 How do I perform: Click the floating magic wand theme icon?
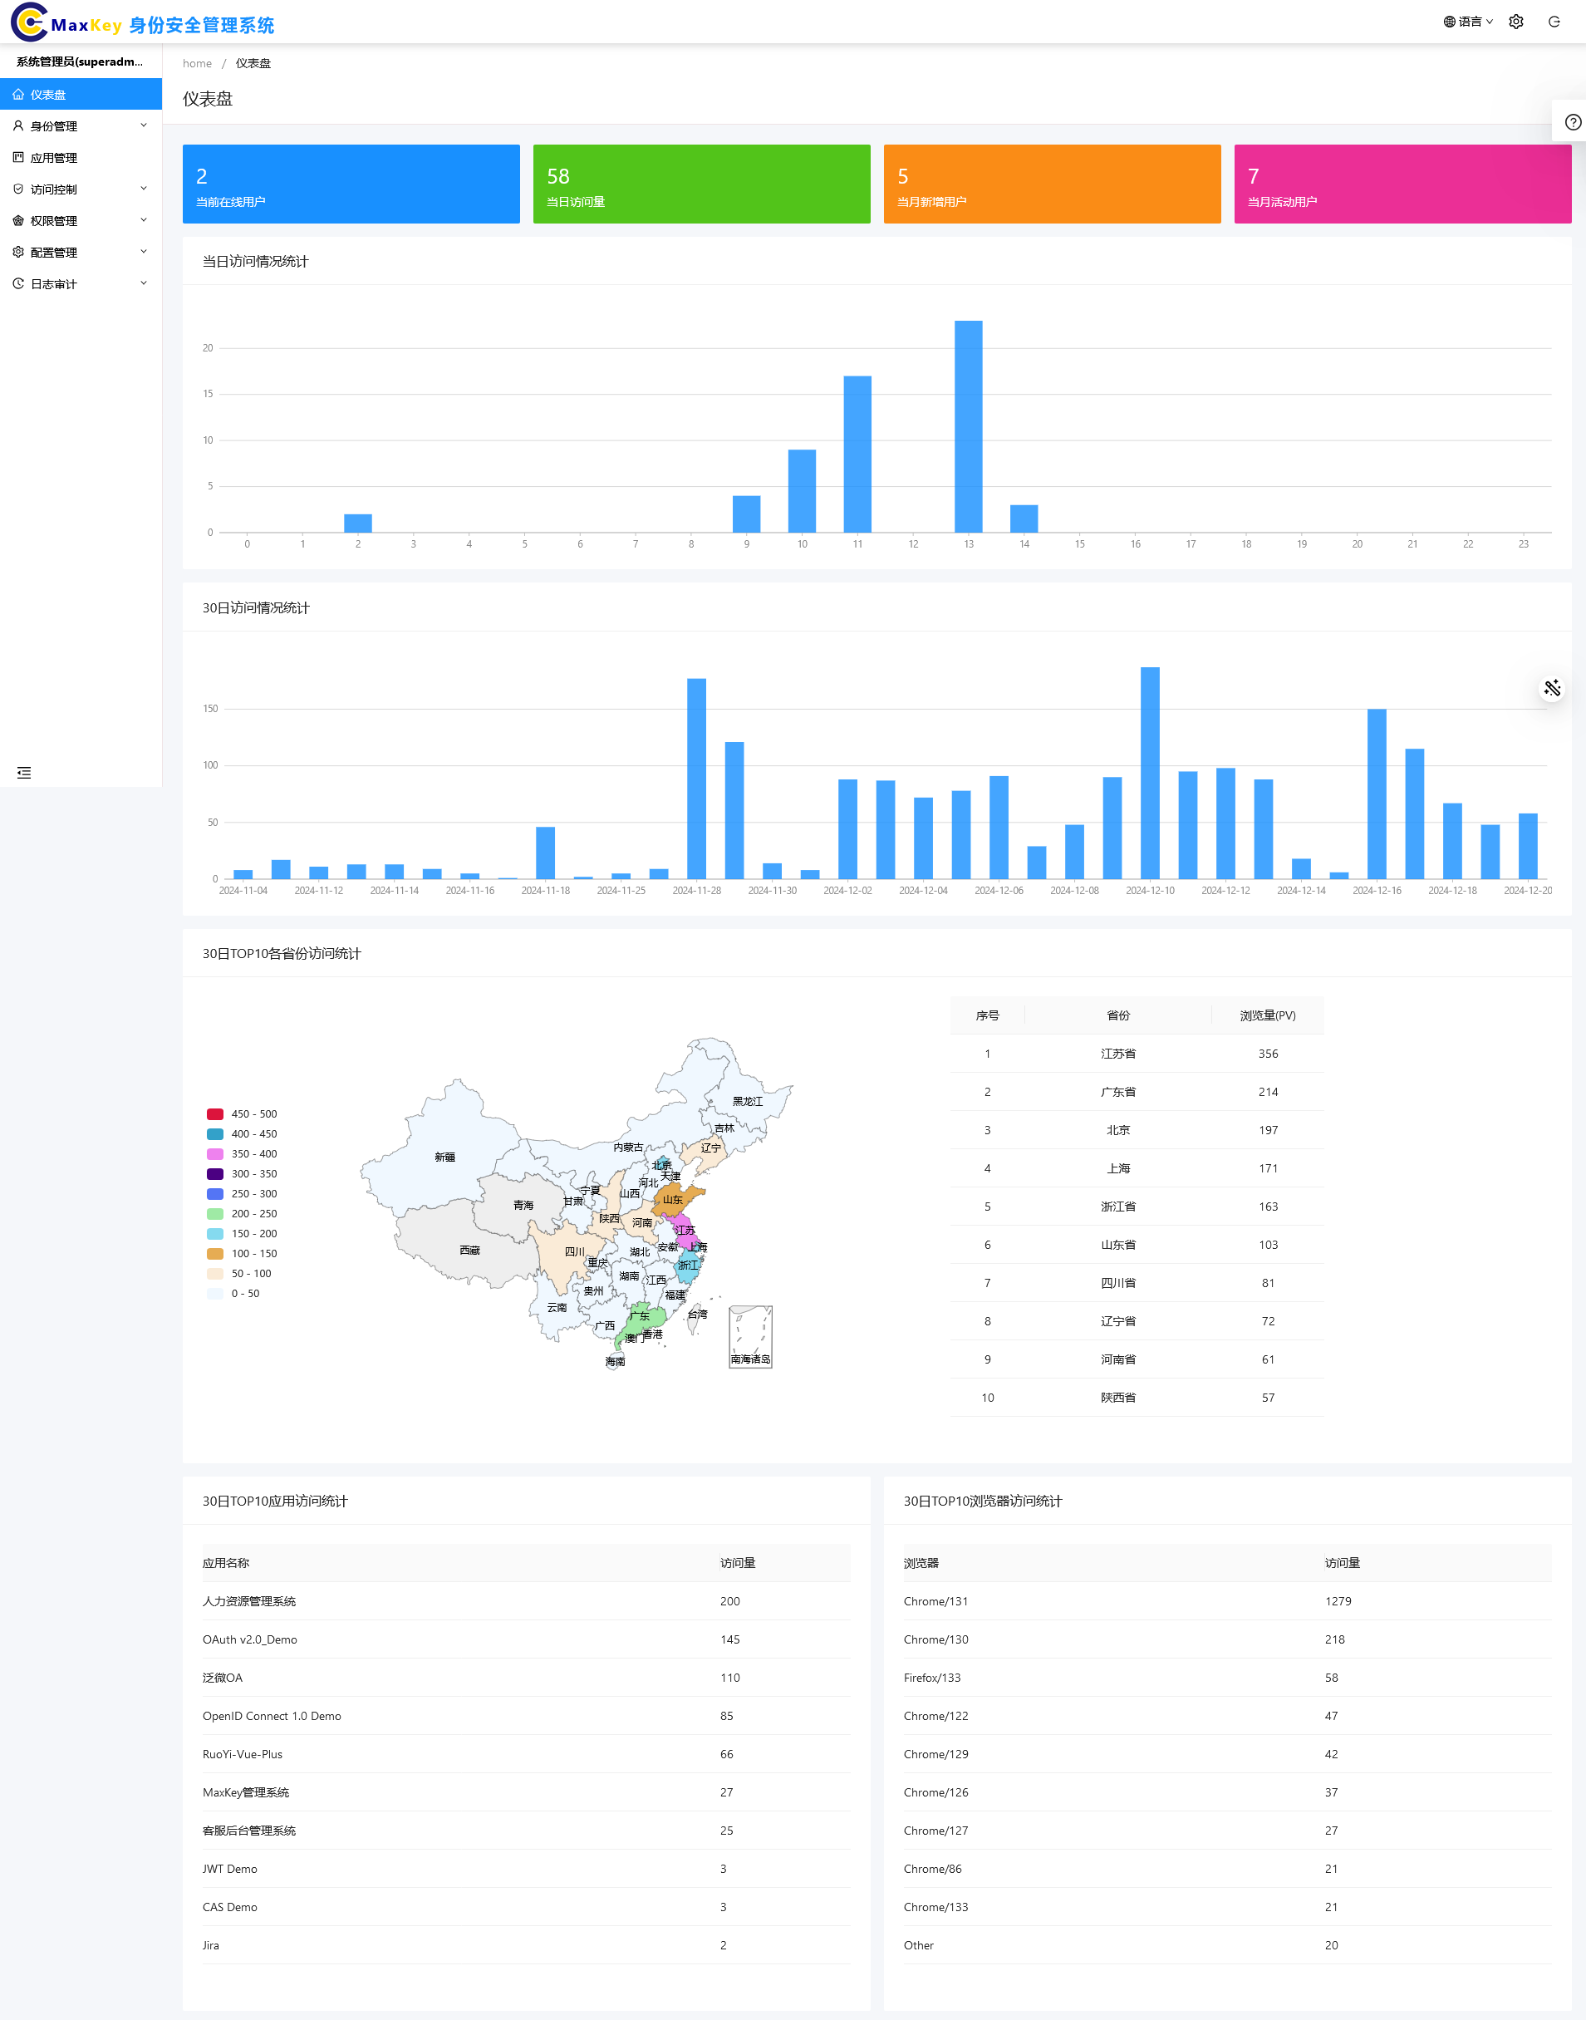1552,688
